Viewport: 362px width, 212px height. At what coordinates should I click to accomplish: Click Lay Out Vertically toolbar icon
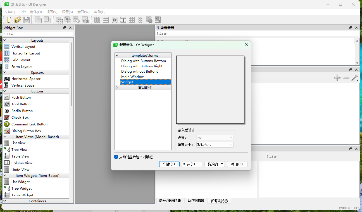[106, 20]
